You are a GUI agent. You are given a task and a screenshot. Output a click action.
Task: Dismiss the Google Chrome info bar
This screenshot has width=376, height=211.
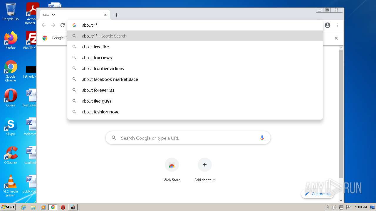[336, 38]
